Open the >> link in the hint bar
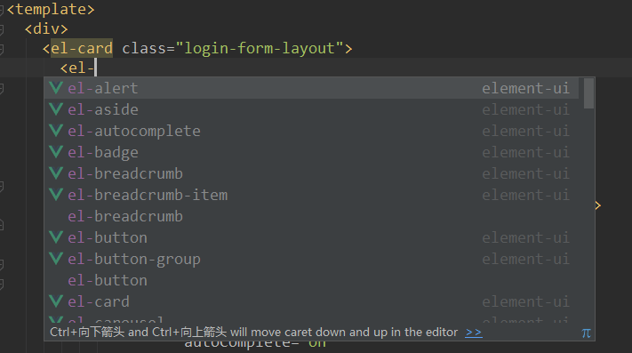Image resolution: width=632 pixels, height=353 pixels. (x=474, y=333)
